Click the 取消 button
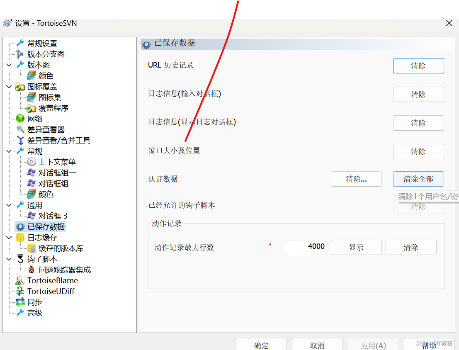Image resolution: width=459 pixels, height=350 pixels. pyautogui.click(x=317, y=345)
